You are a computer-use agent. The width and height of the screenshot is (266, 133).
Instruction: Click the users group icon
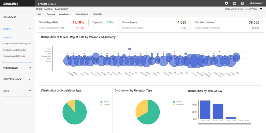235,3
